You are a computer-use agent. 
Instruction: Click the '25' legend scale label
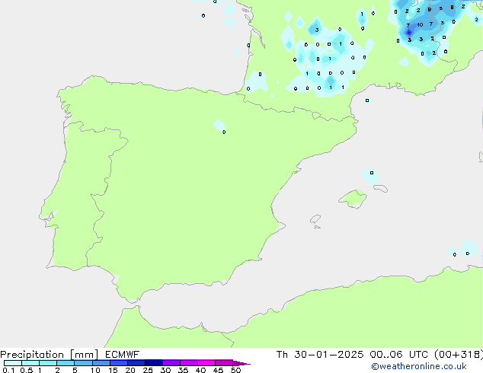(148, 370)
